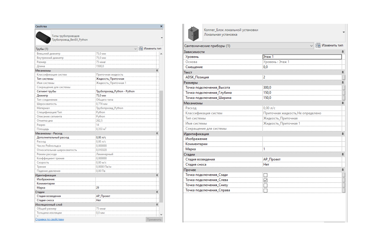Open the Трубы (1) category dropdown
380x246 pixels.
coord(135,49)
